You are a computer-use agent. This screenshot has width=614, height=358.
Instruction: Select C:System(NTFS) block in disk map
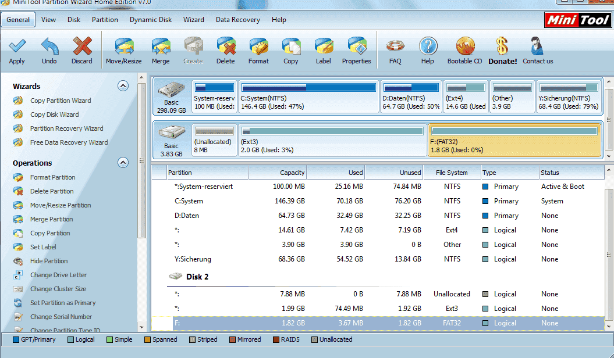(308, 97)
